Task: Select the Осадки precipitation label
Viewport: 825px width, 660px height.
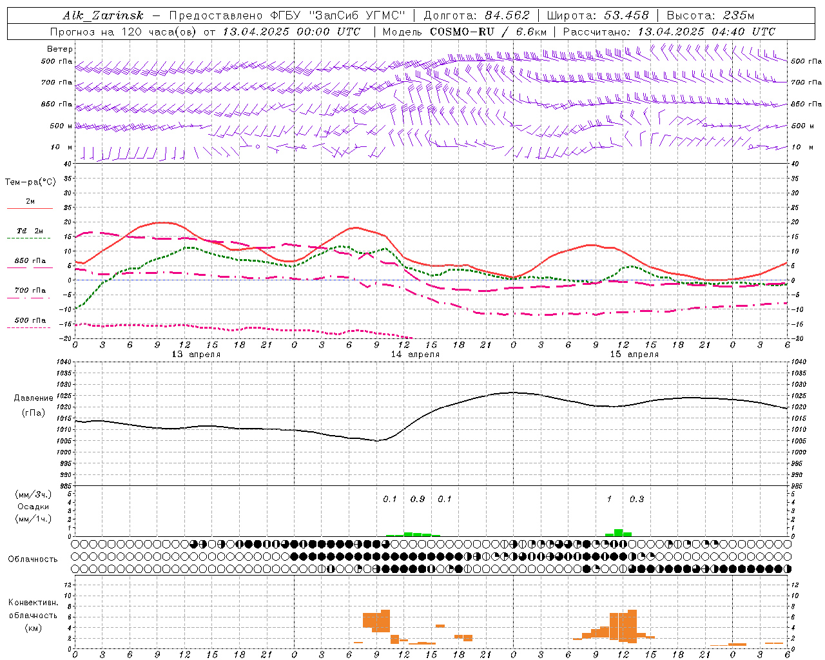Action: 33,507
